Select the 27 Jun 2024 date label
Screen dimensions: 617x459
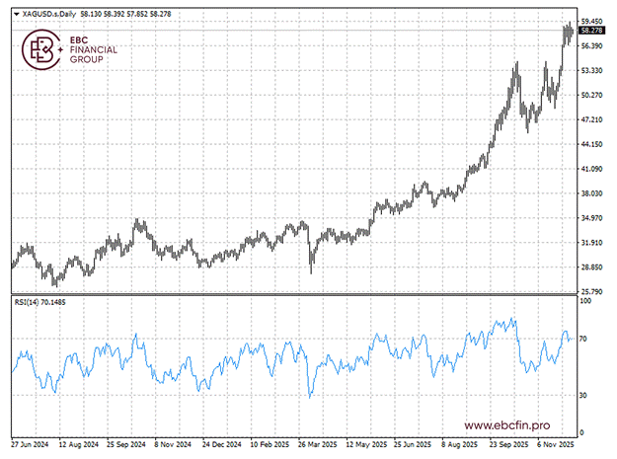tap(31, 445)
